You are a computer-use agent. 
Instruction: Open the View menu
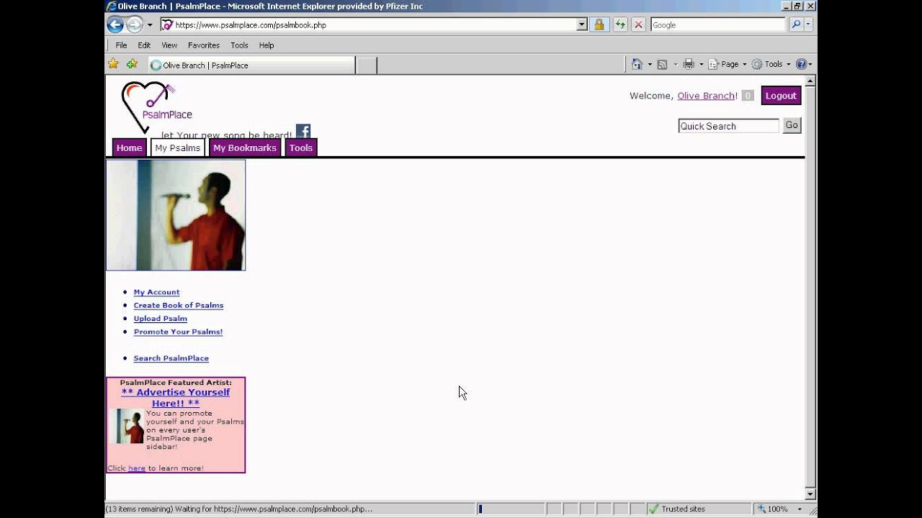(169, 45)
